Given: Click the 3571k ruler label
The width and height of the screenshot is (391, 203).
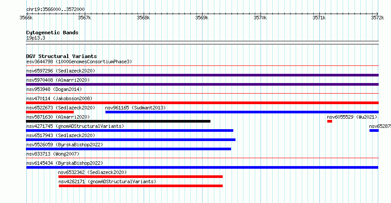Looking at the screenshot, I should (x=319, y=18).
